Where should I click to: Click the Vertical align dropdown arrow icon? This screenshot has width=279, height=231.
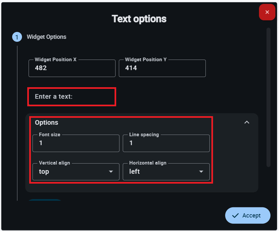click(111, 172)
